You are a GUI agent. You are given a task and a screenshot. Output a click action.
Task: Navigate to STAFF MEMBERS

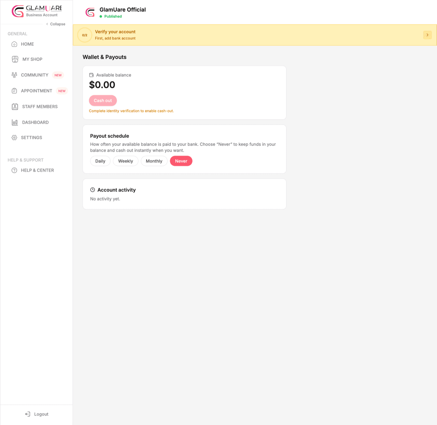pyautogui.click(x=40, y=107)
